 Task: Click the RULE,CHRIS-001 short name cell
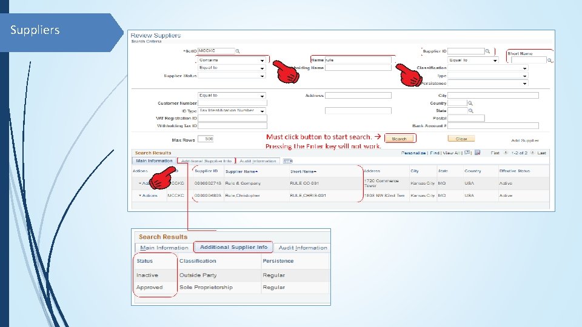(x=308, y=196)
